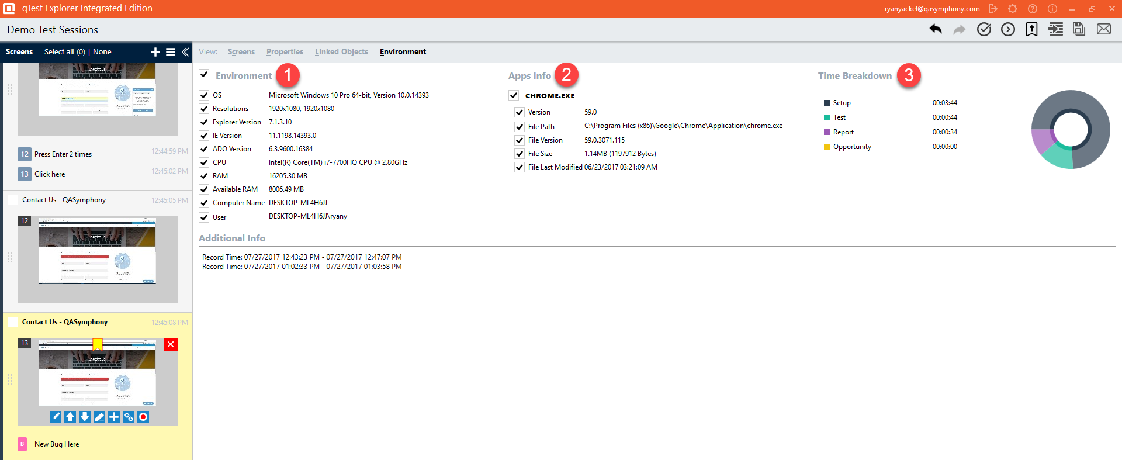Click the record button under thumbnail 13
Image resolution: width=1122 pixels, height=460 pixels.
143,417
